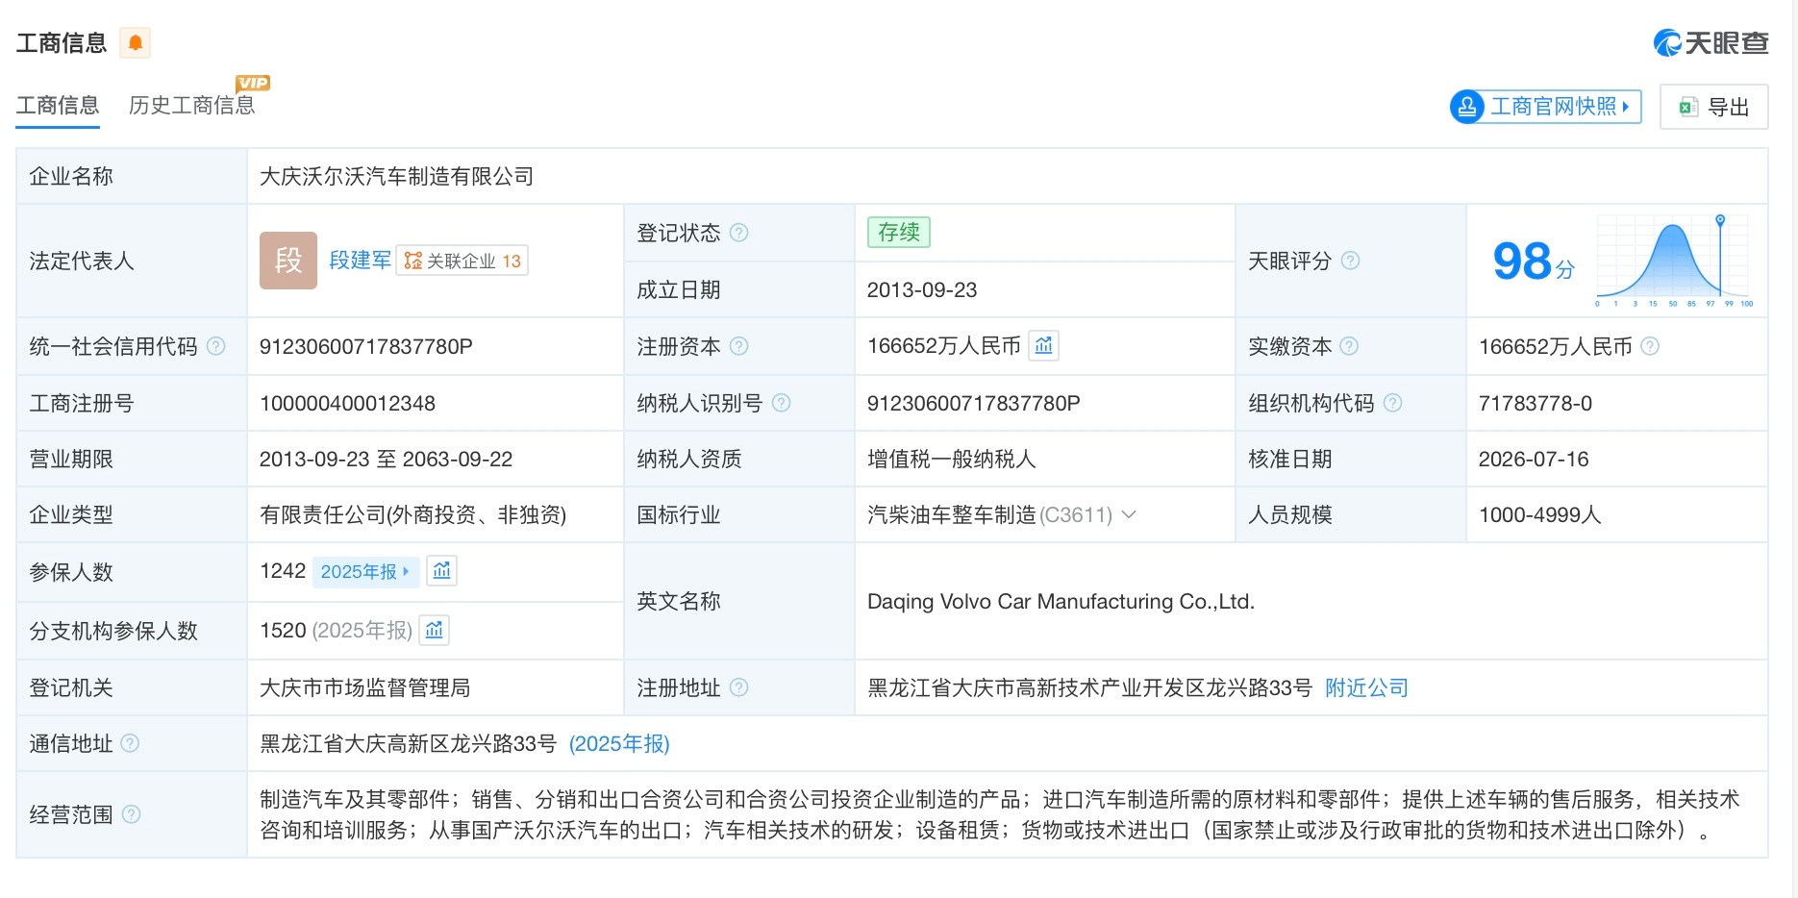Click the 导出 export button
Viewport: 1798px width, 898px height.
coord(1713,107)
